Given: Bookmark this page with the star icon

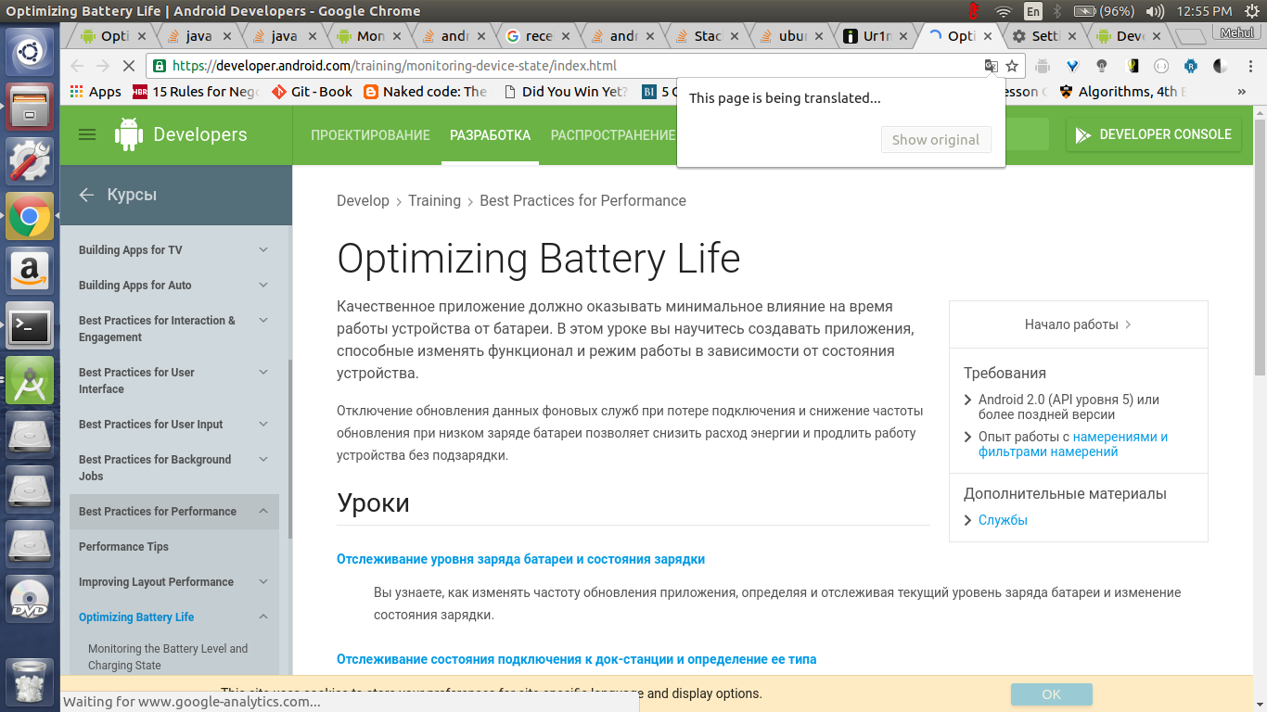Looking at the screenshot, I should (1012, 66).
